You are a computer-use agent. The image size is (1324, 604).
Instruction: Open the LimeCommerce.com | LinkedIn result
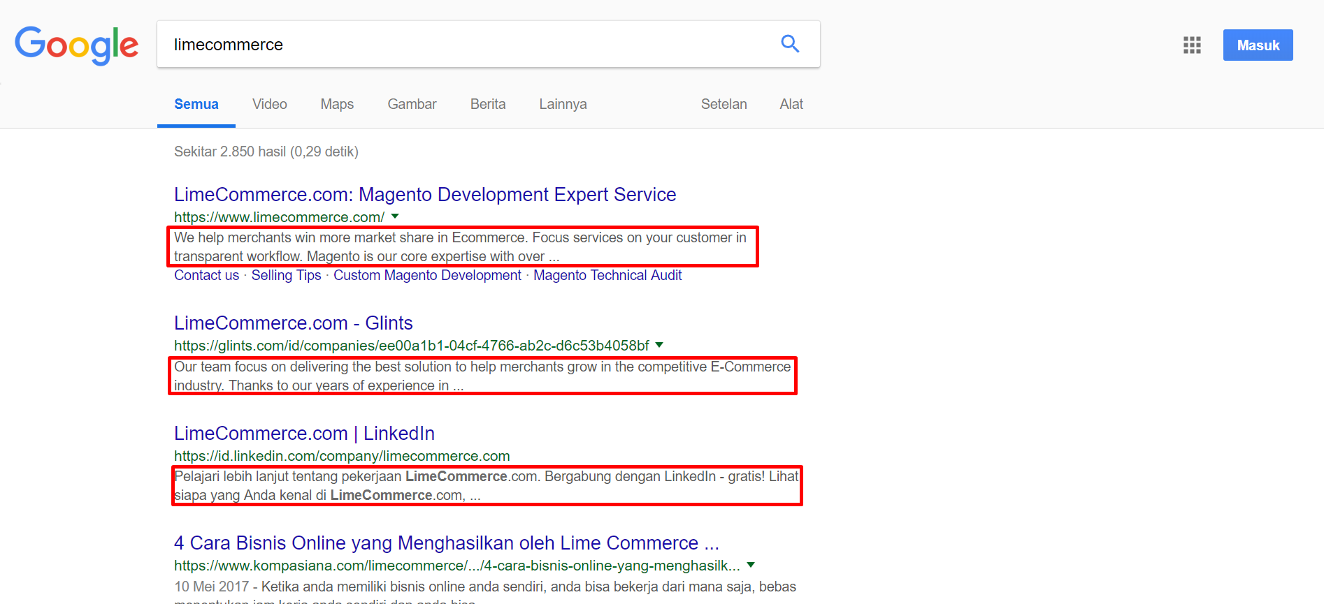[304, 433]
